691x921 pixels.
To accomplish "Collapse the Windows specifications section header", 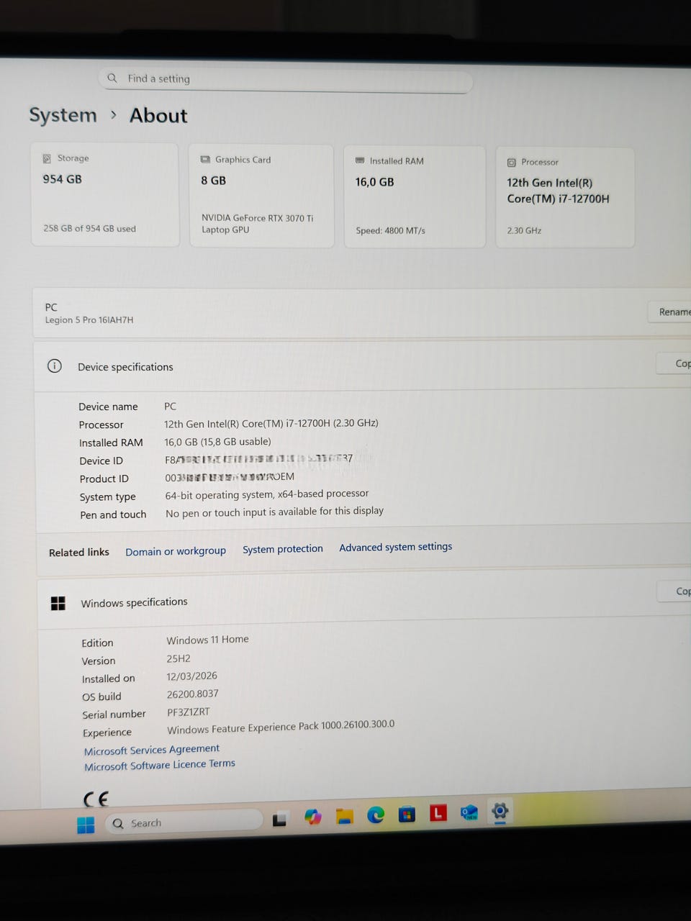I will tap(364, 600).
